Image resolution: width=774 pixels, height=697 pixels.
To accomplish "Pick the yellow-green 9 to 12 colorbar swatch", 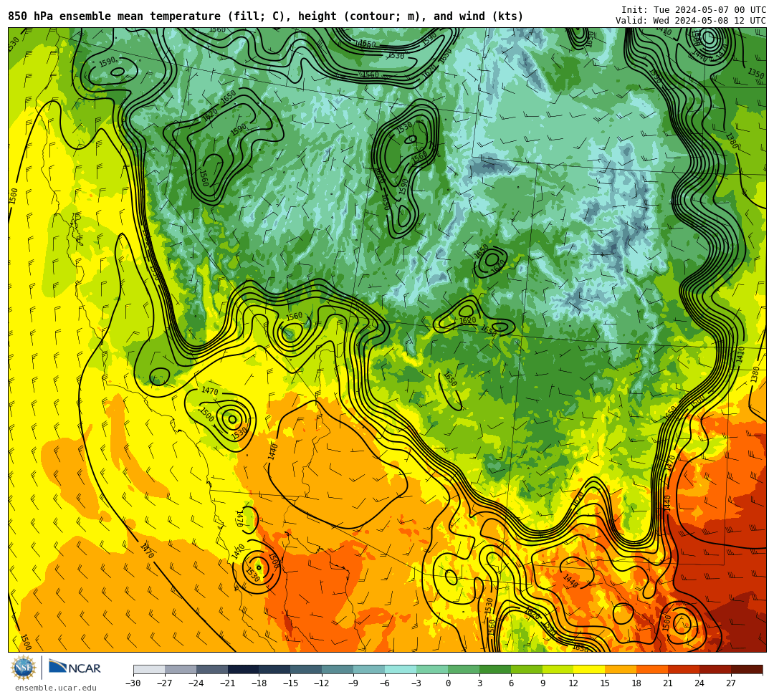I will pos(558,669).
